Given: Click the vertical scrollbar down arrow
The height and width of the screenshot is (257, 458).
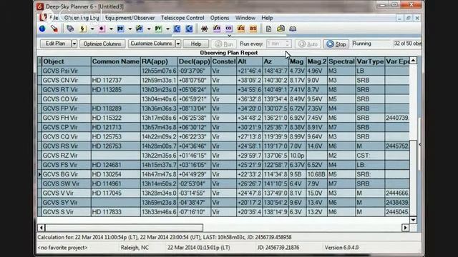Looking at the screenshot, I should coord(413,220).
